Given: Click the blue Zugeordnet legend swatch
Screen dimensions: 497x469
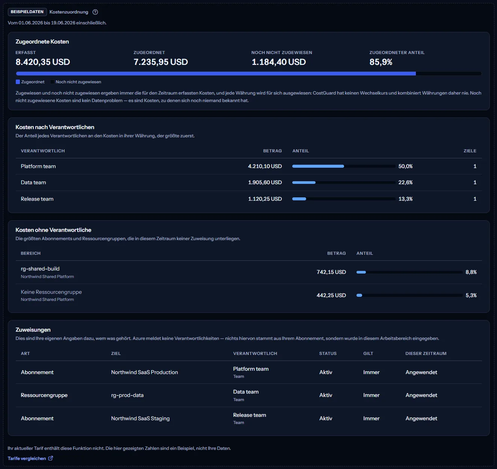Looking at the screenshot, I should [18, 82].
